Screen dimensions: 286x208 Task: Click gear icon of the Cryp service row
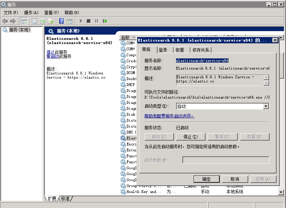point(123,67)
